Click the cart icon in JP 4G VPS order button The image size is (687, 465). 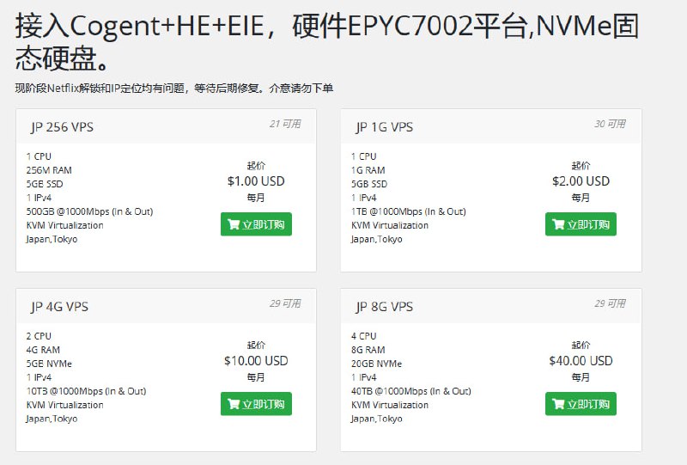click(234, 404)
